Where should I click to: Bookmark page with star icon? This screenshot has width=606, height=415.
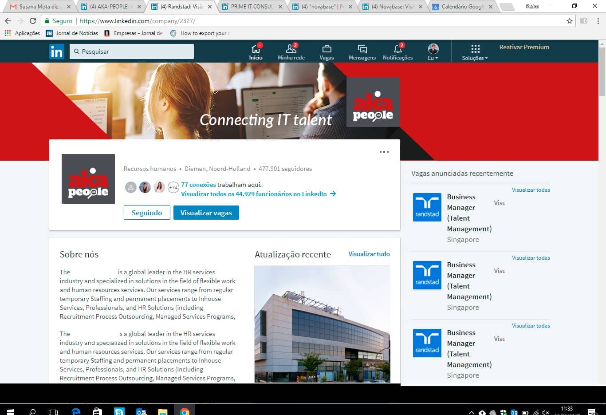click(570, 21)
